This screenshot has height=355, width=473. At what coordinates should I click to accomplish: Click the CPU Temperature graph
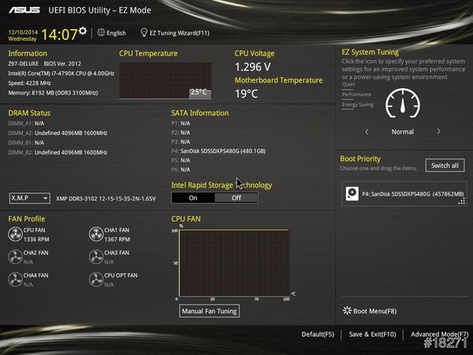(x=166, y=80)
